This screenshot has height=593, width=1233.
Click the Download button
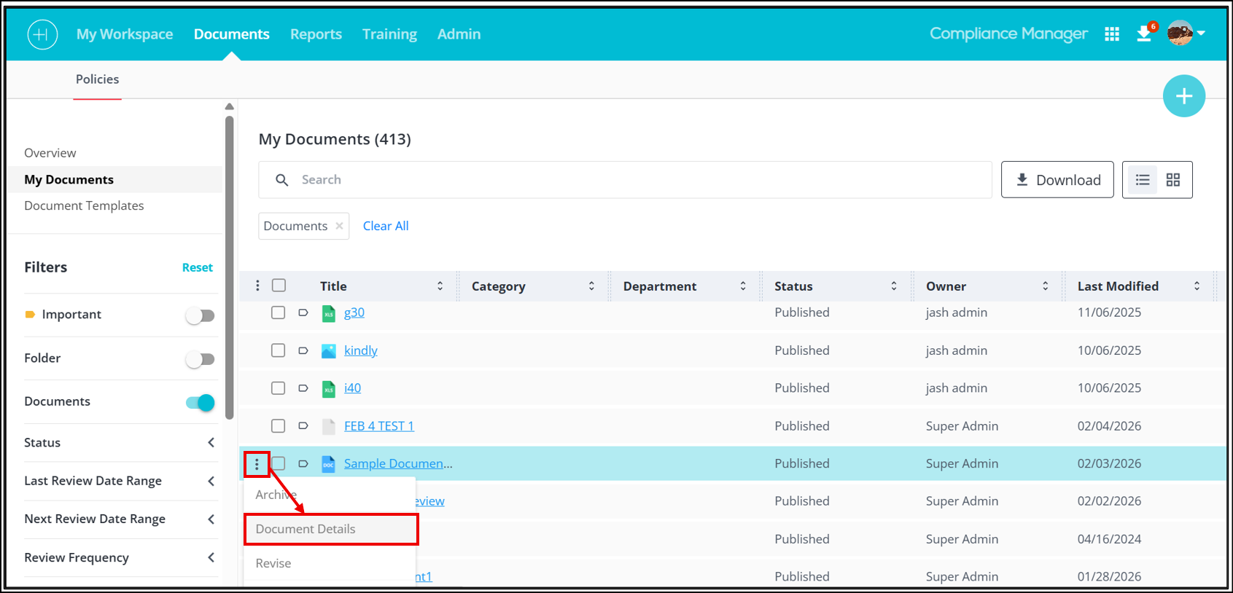pyautogui.click(x=1057, y=180)
